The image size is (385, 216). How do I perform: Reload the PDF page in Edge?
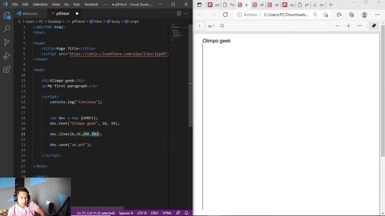point(225,14)
